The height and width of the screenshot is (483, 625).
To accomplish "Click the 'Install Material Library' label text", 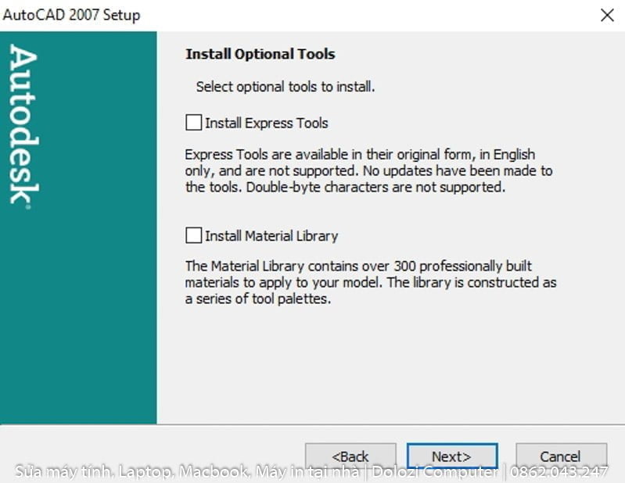I will (271, 235).
